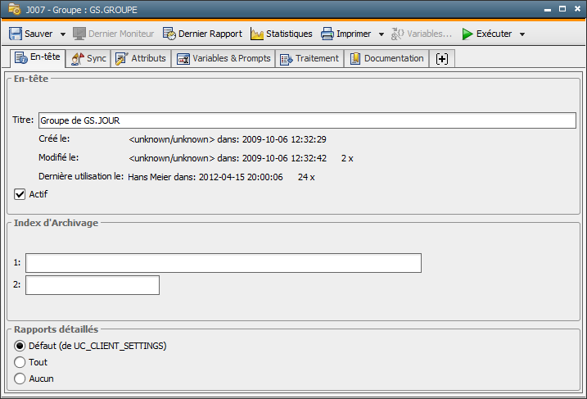Screen dimensions: 587x399
Task: Select Défaut (de UC_CLIENT_SETTINGS) radio option
Action: tap(20, 346)
